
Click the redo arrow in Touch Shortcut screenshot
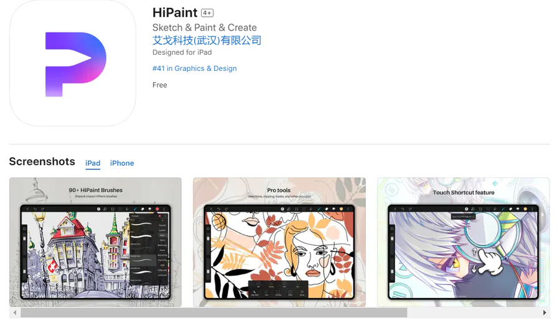[x=411, y=209]
